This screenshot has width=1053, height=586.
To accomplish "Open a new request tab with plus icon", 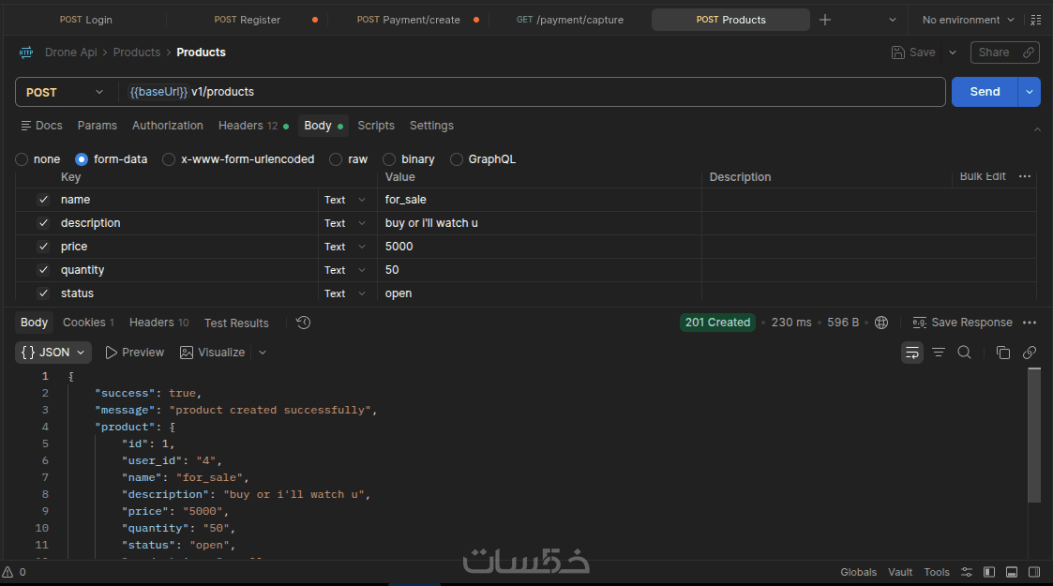I will (x=824, y=20).
